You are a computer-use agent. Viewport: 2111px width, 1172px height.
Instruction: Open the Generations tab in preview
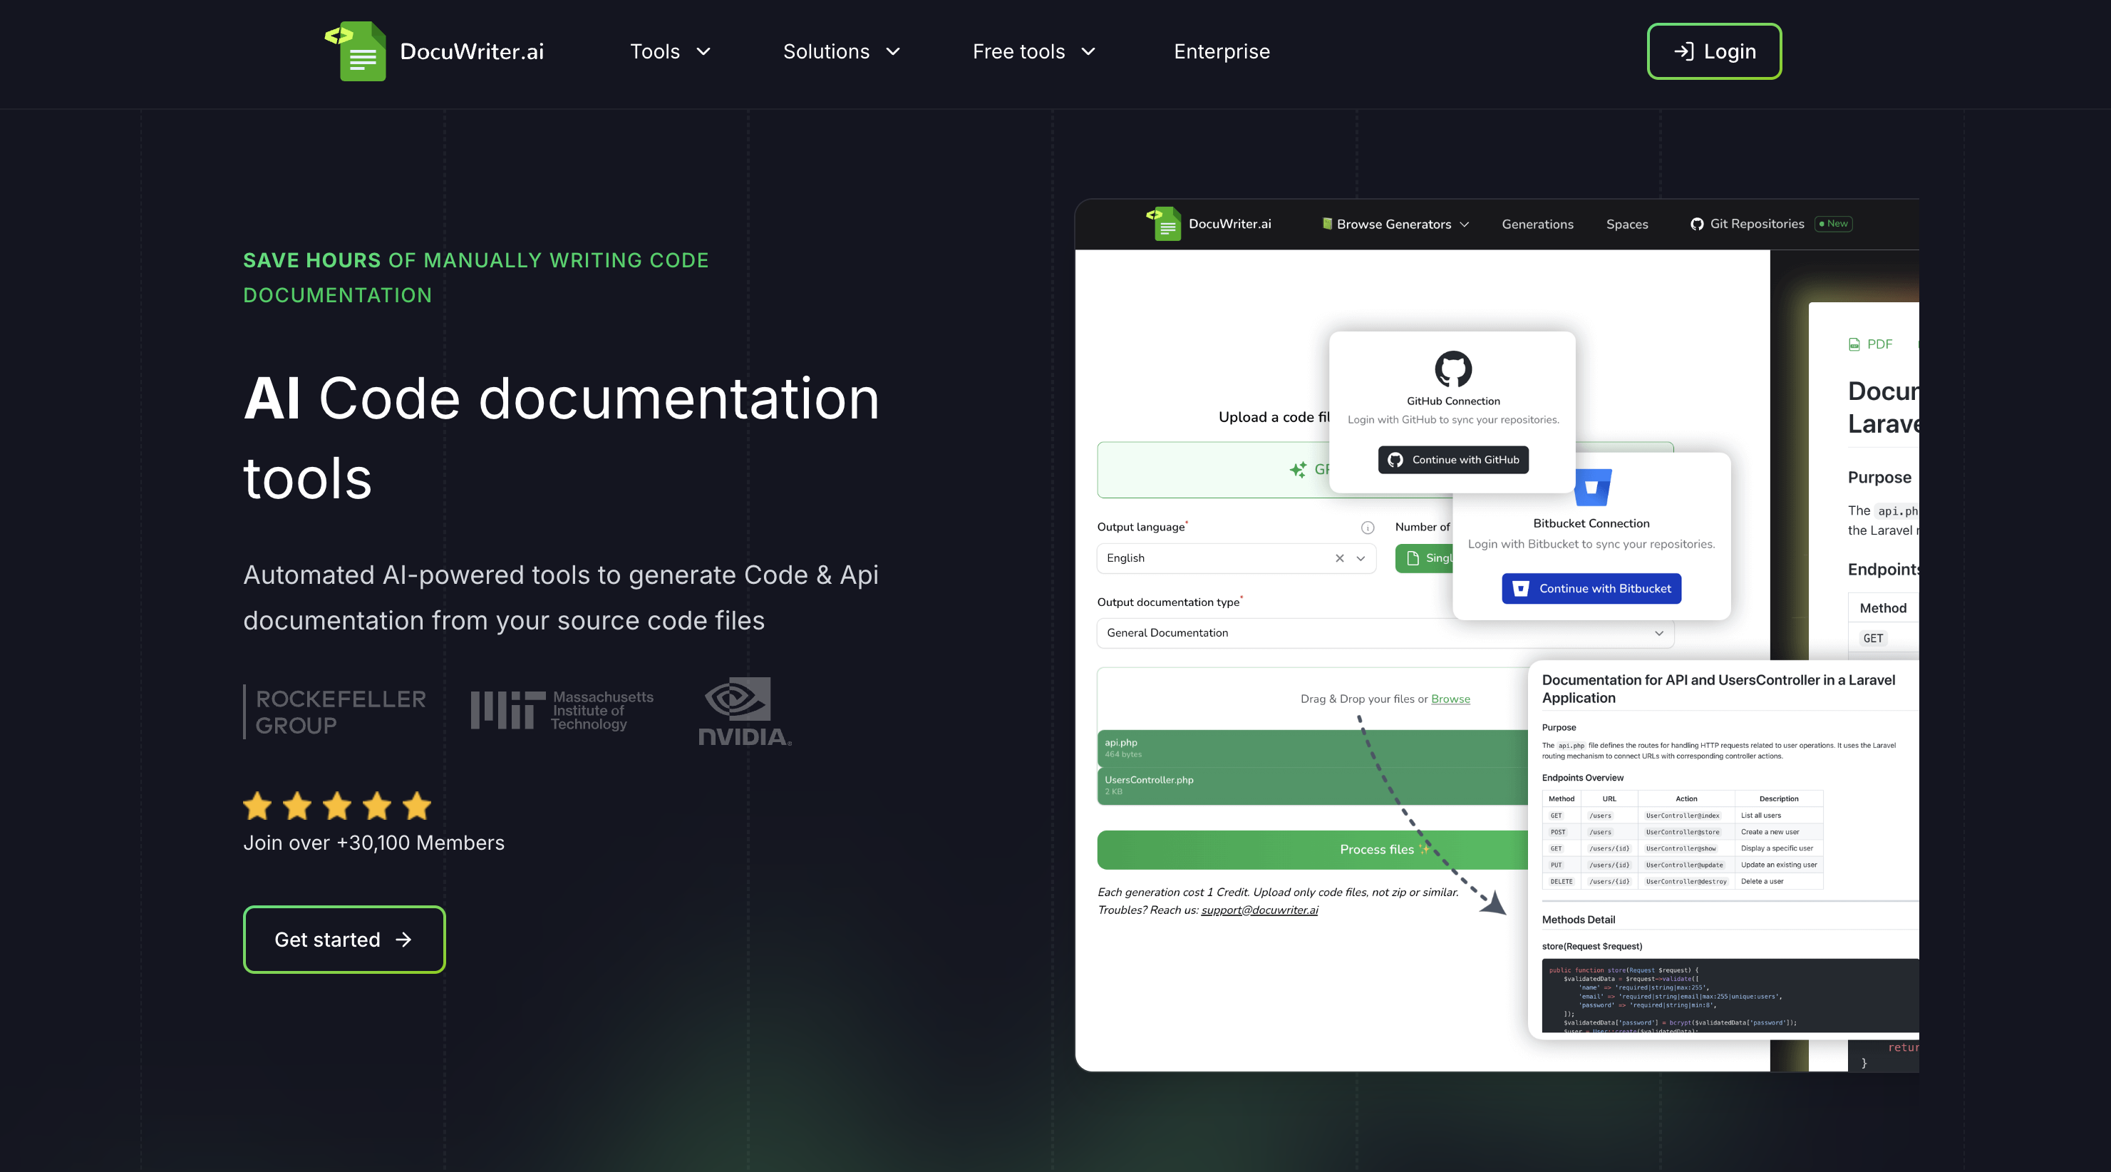(x=1537, y=224)
